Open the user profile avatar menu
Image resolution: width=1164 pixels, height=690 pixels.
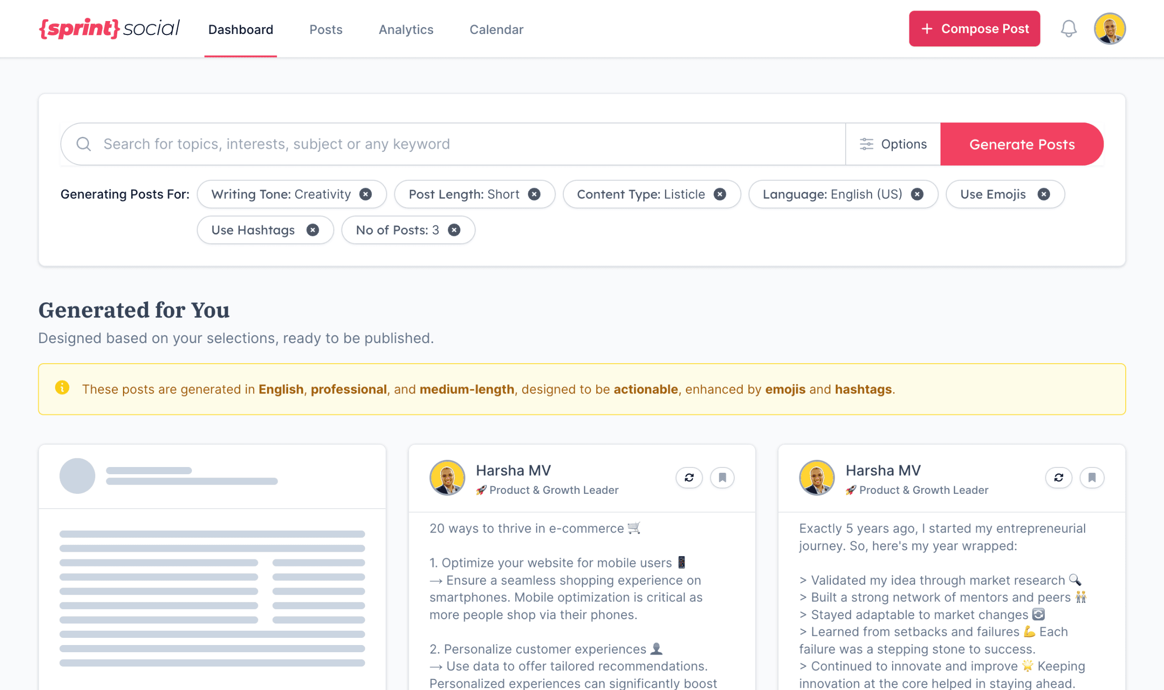coord(1109,29)
